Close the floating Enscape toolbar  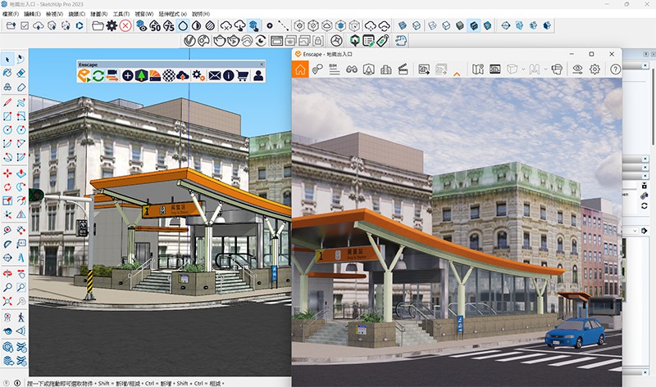262,64
